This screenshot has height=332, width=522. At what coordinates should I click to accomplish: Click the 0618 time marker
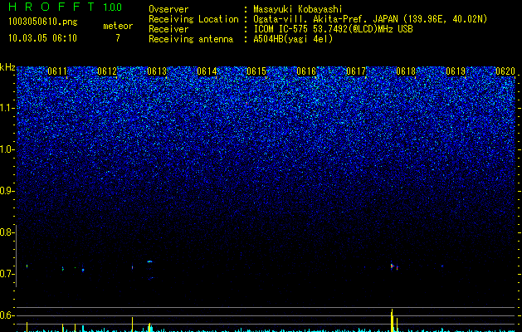click(x=406, y=71)
